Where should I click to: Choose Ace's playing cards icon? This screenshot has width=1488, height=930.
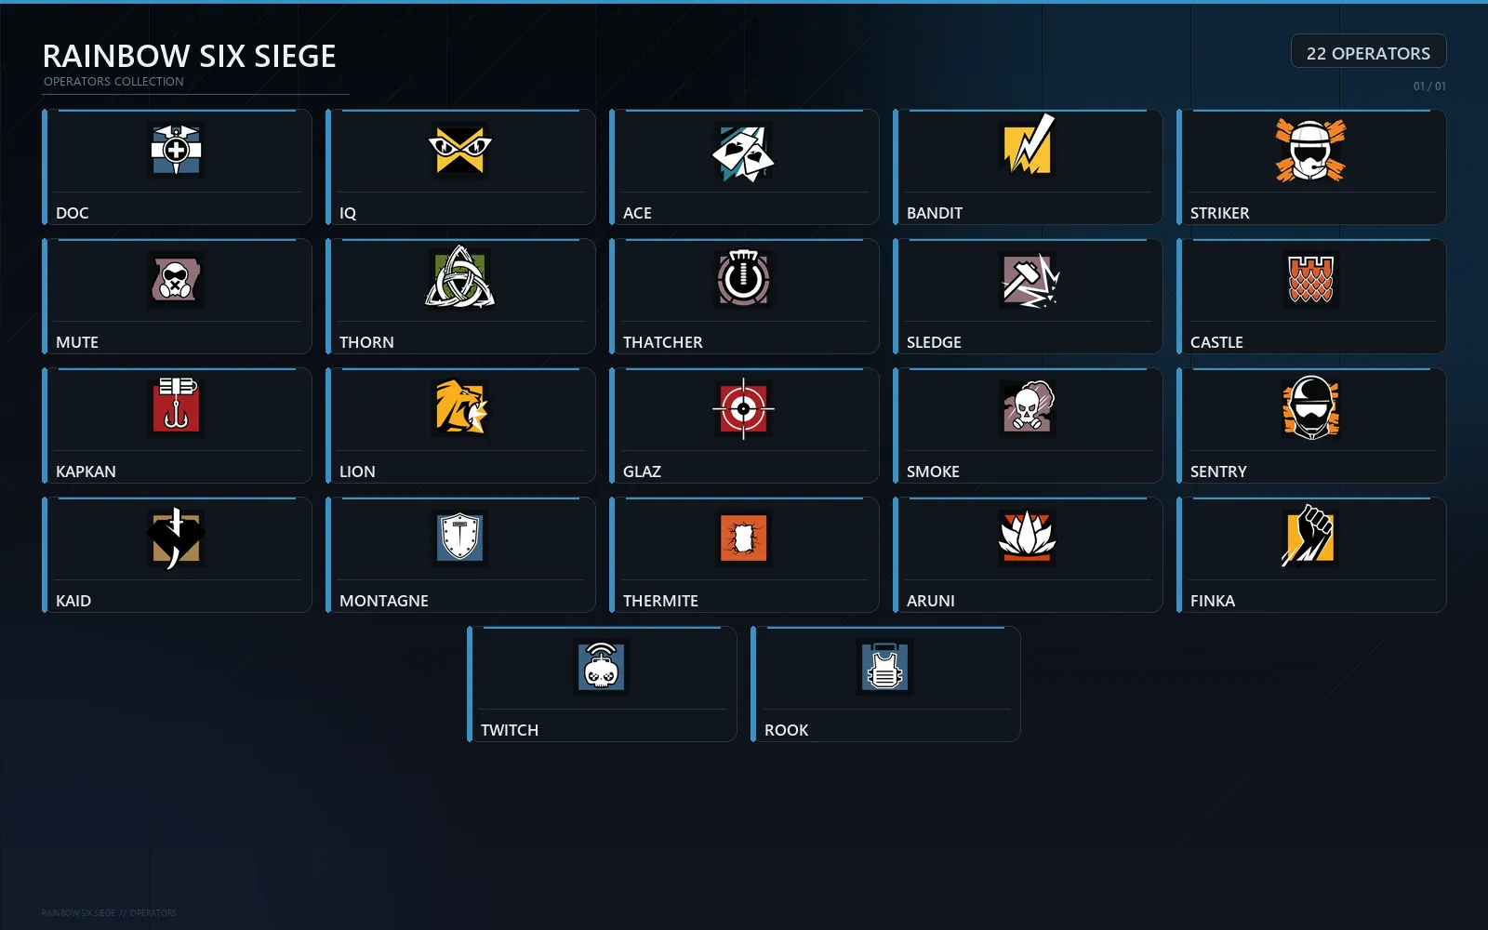[743, 152]
